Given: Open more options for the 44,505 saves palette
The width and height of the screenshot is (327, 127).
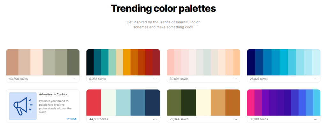Looking at the screenshot, I should [155, 119].
